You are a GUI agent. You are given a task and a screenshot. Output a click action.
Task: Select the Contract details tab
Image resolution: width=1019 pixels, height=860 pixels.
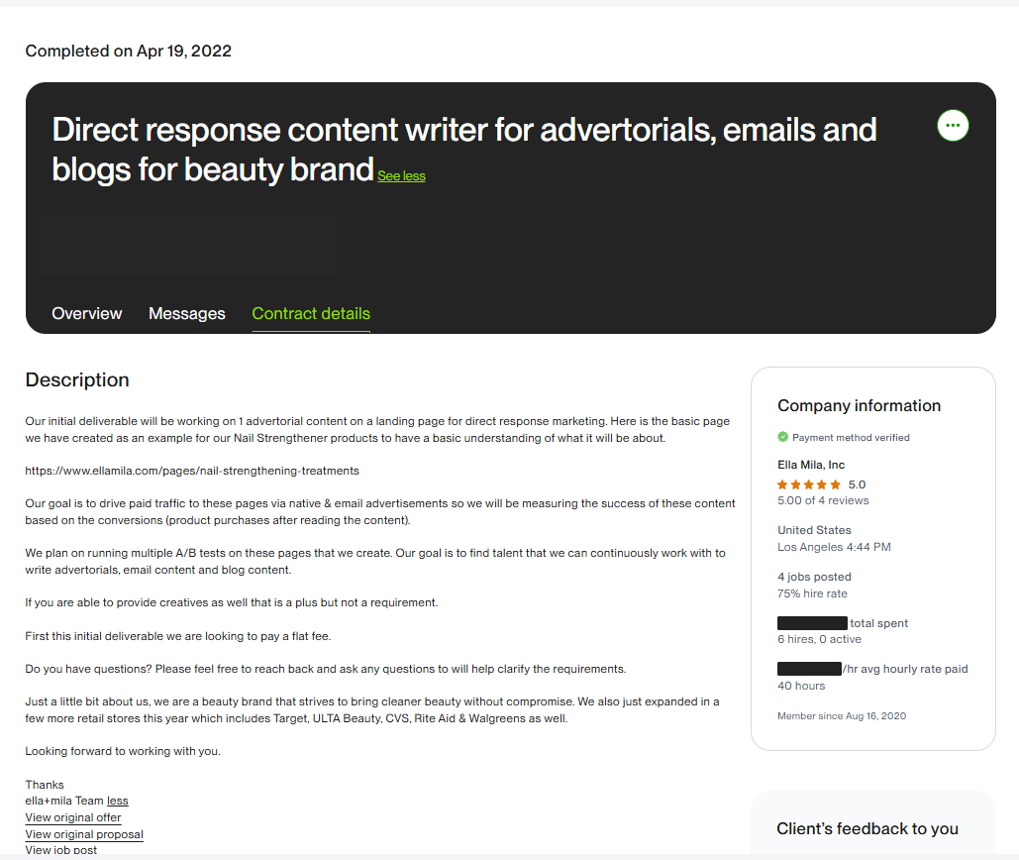[x=311, y=313]
